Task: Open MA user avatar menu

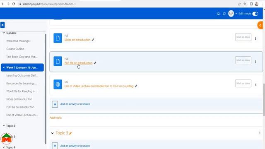Action: 231,14
